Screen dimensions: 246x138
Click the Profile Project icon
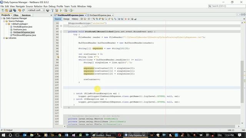71,10
